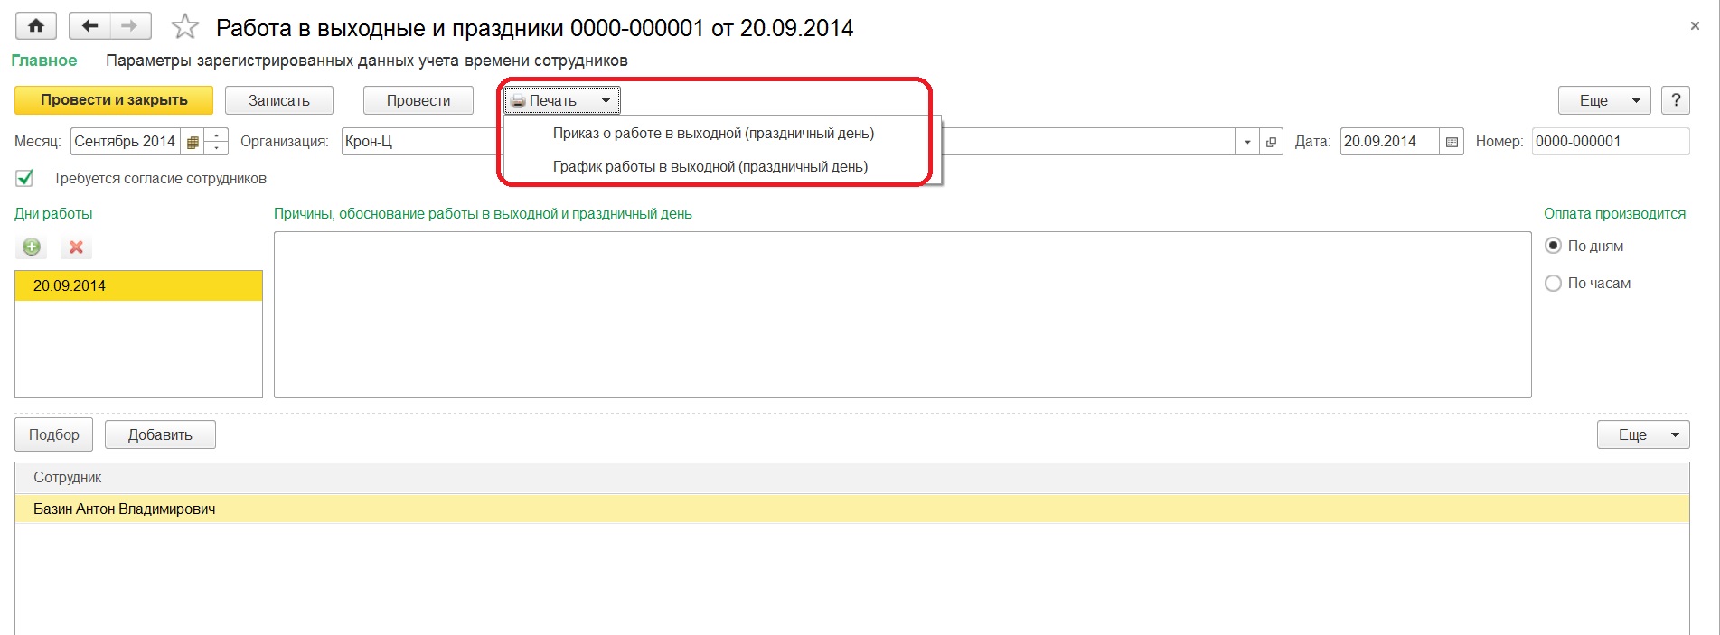Expand the Печать dropdown button
Viewport: 1720px width, 635px height.
562,100
